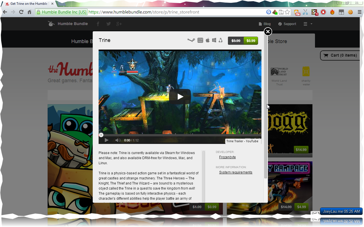Open the Frozenbyte developer link
Screen dimensions: 364x227
227,157
